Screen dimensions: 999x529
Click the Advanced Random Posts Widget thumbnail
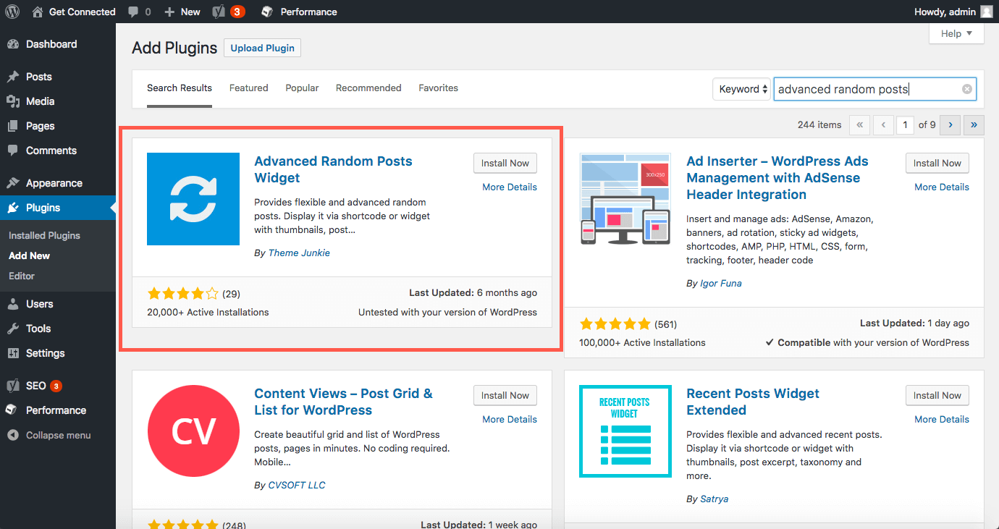pos(193,199)
